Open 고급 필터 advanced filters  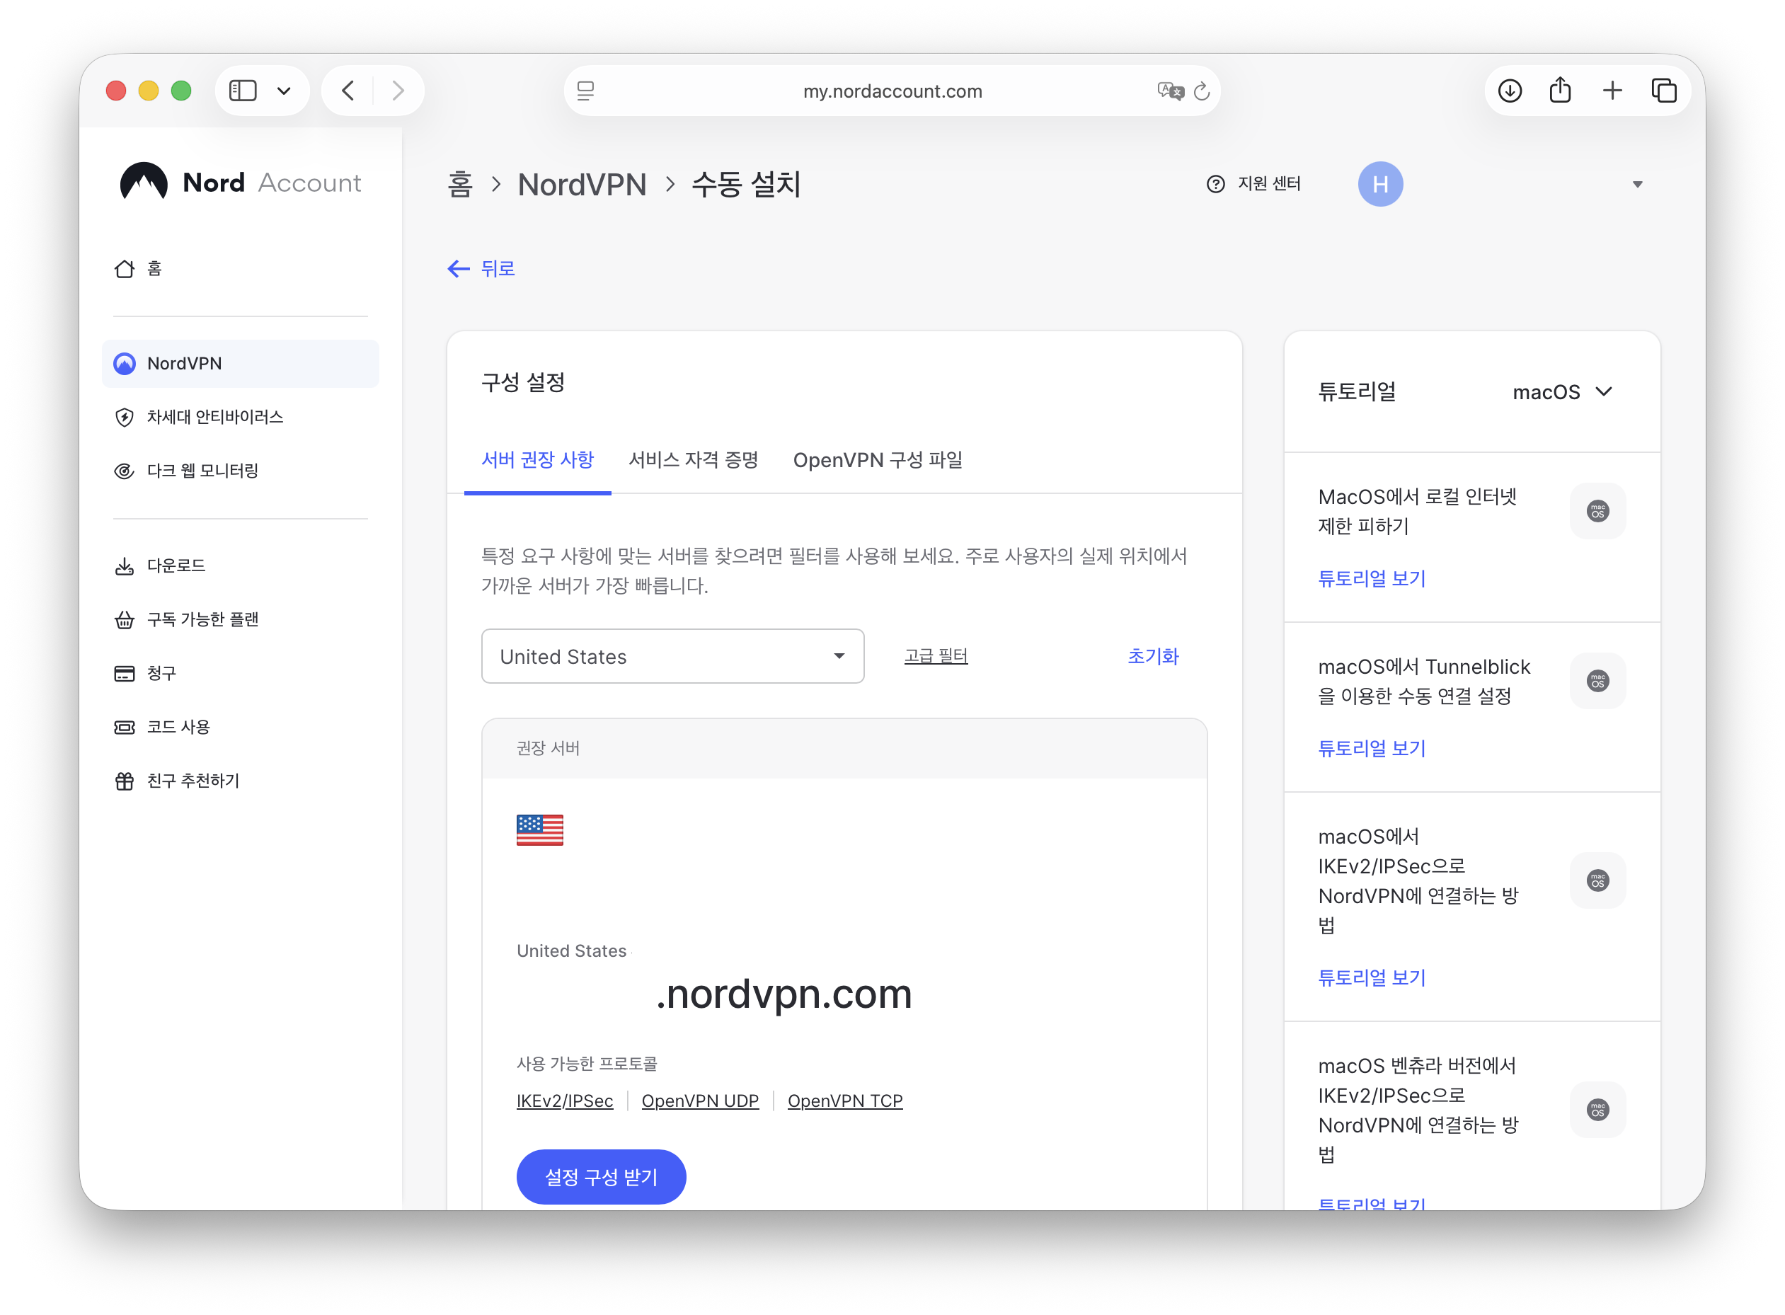tap(936, 657)
